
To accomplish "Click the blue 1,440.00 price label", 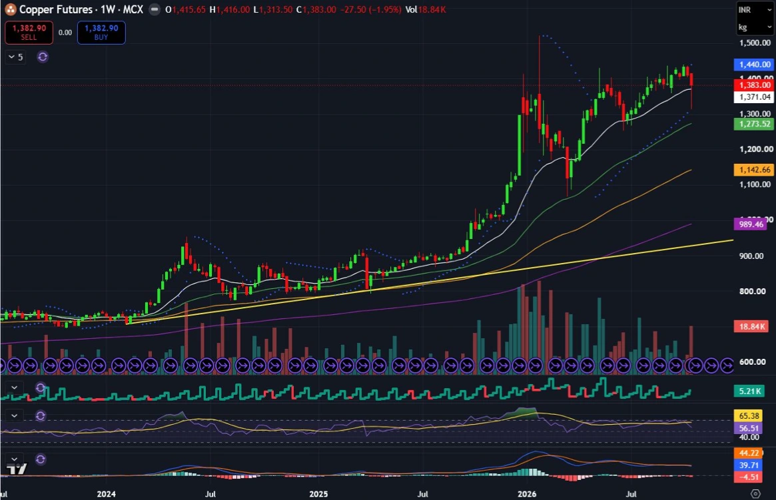I will coord(754,65).
